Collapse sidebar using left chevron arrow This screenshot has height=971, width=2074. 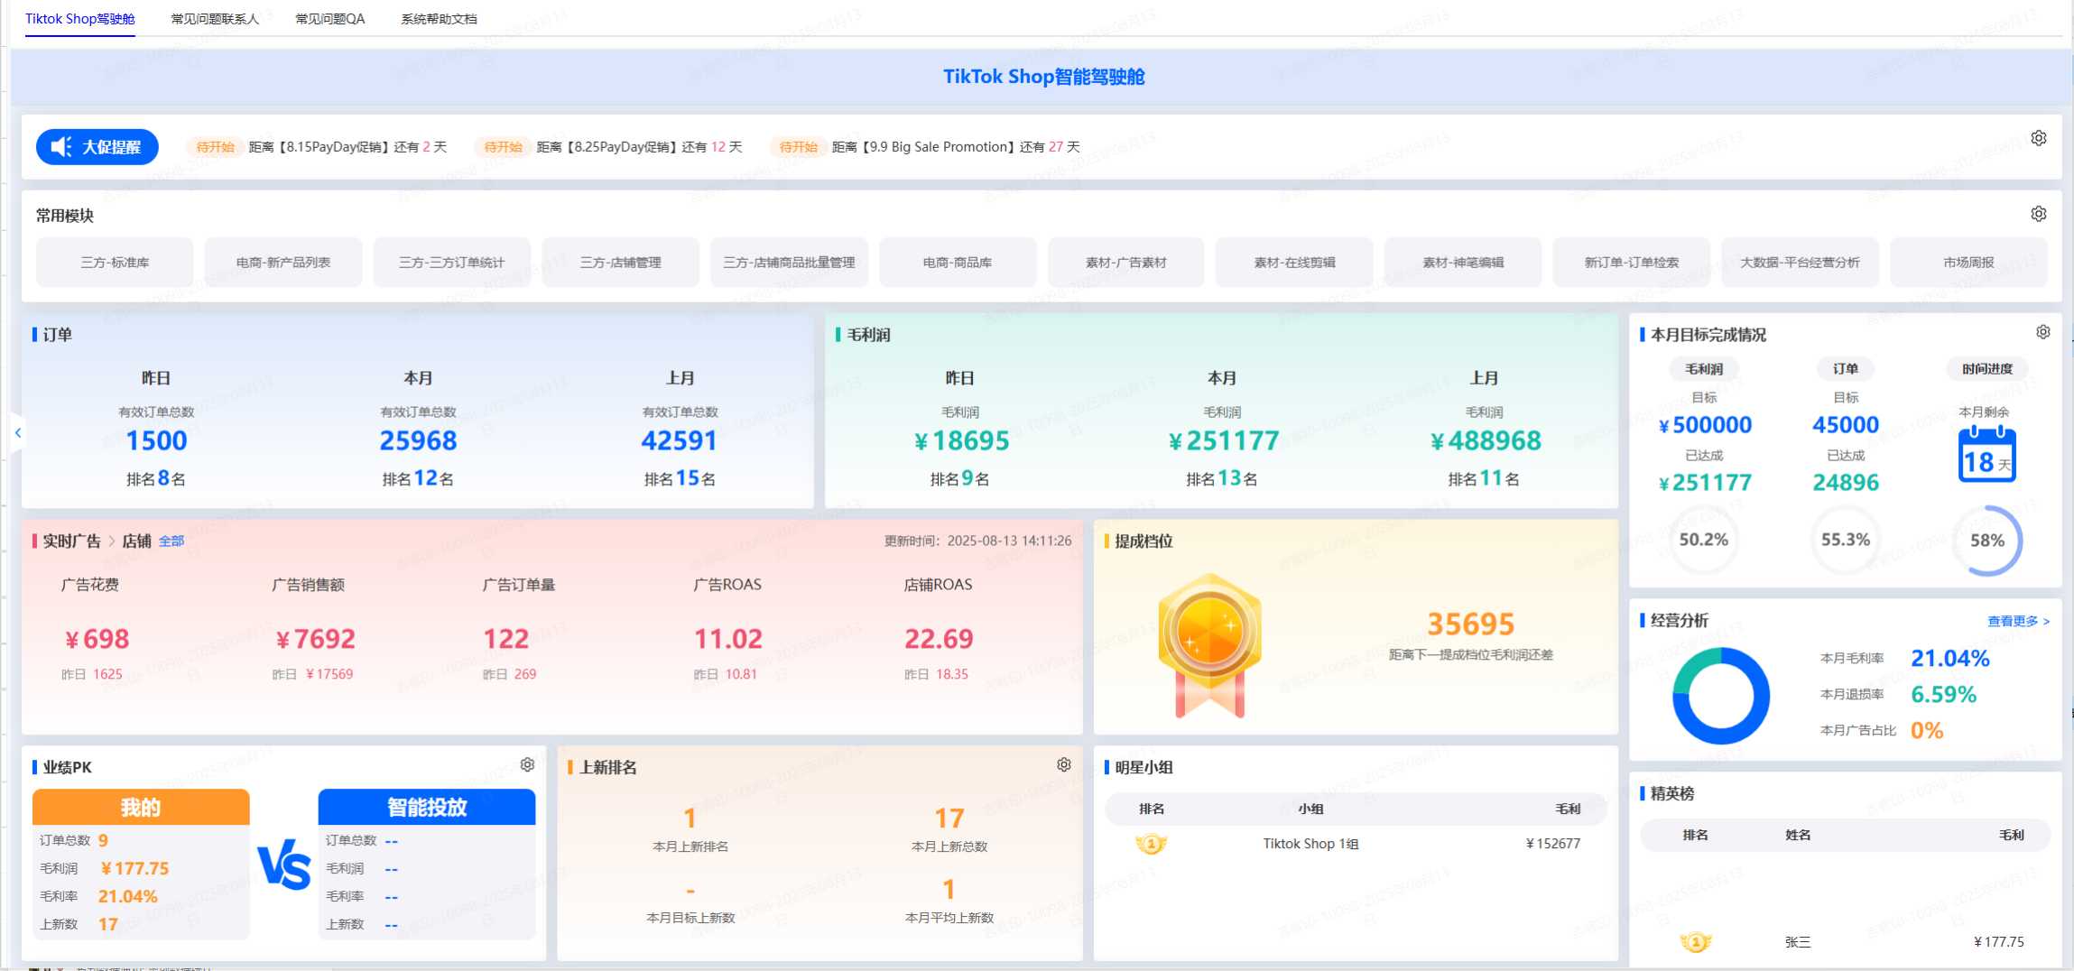18,433
